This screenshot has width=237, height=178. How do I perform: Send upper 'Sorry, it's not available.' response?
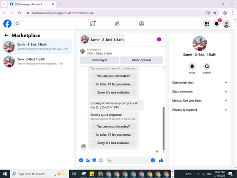click(x=113, y=93)
